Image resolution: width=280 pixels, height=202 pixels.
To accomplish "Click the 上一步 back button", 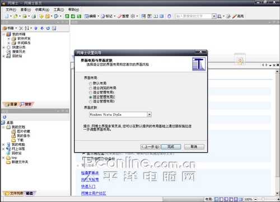I will [151, 147].
